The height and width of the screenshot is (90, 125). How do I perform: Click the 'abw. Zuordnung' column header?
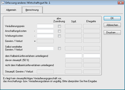coord(59,20)
